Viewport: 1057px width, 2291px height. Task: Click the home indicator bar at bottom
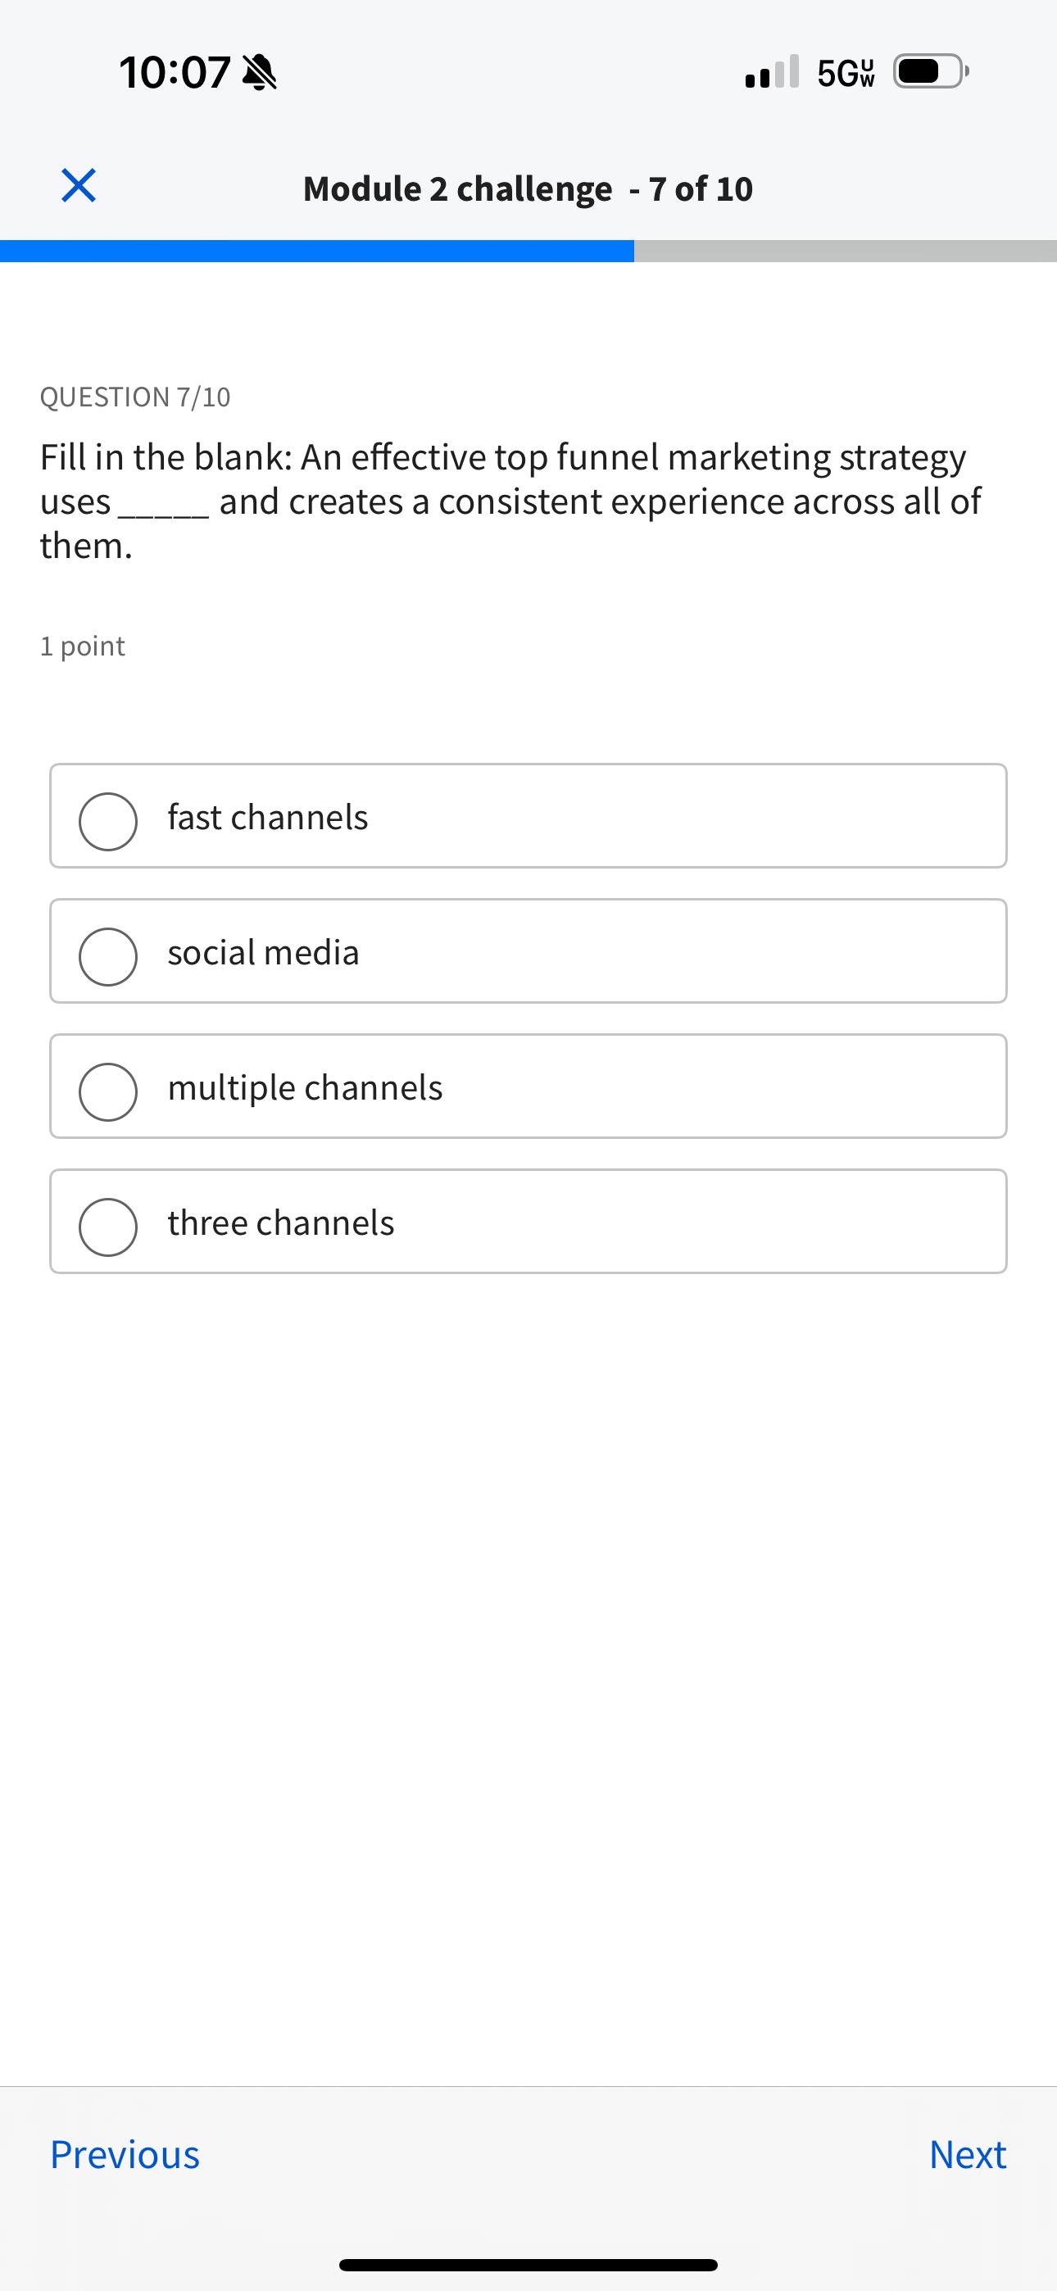(528, 2262)
